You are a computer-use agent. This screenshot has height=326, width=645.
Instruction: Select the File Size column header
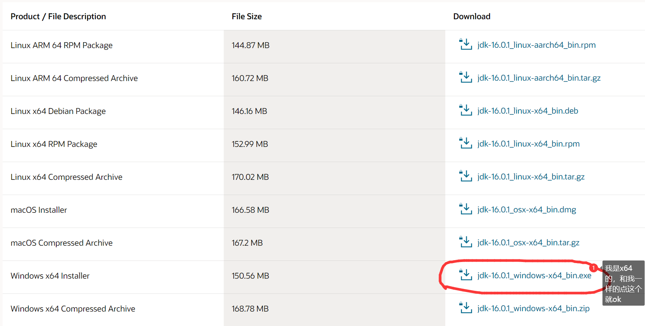247,17
